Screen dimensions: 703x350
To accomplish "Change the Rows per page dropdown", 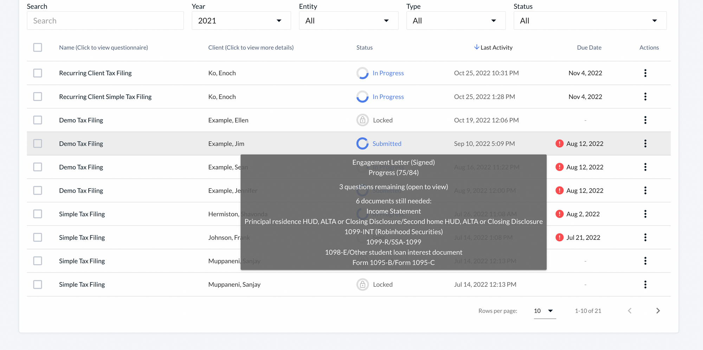I will [x=544, y=311].
